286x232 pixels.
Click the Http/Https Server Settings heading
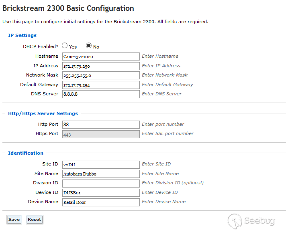(43, 113)
